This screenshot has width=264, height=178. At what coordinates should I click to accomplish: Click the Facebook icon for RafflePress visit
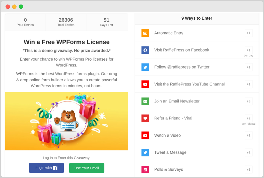point(145,50)
